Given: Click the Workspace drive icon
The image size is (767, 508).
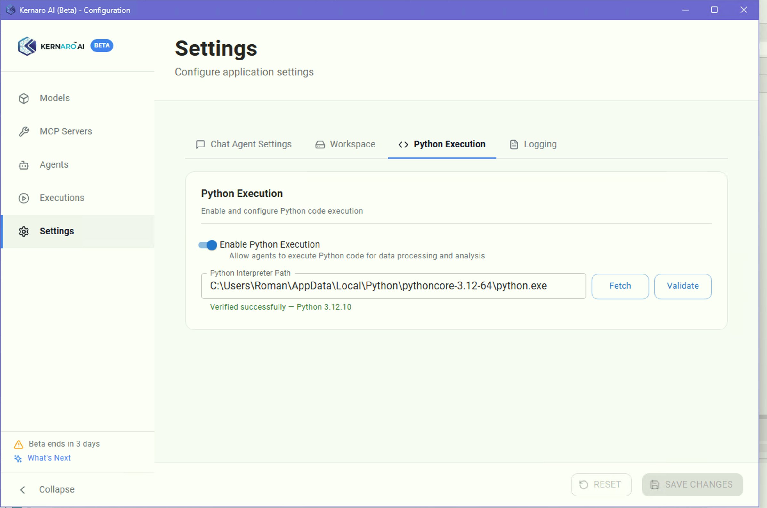Looking at the screenshot, I should tap(320, 145).
